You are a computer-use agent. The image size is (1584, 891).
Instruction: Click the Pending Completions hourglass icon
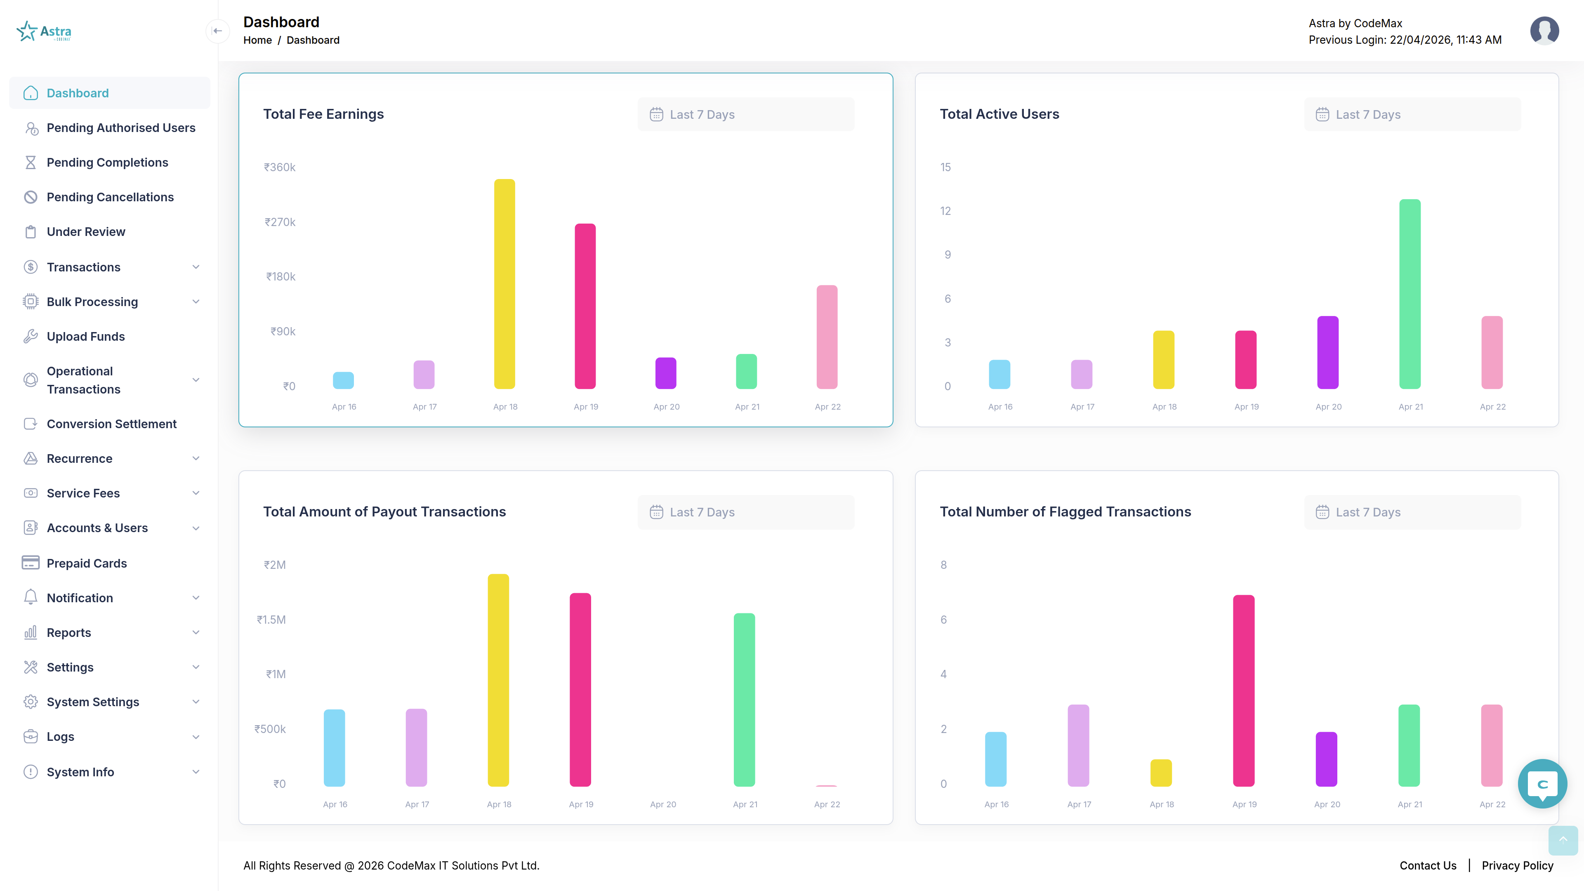point(31,163)
